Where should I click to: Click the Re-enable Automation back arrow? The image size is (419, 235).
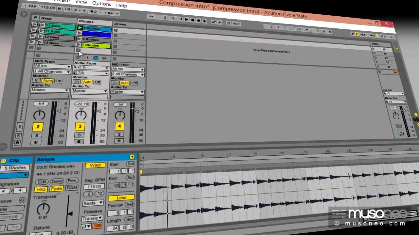pos(220,22)
